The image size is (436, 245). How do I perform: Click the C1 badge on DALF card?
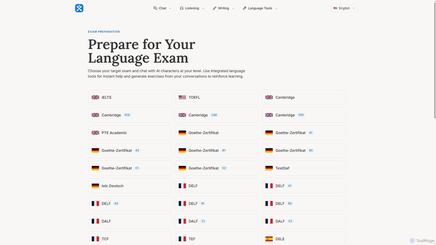point(203,221)
